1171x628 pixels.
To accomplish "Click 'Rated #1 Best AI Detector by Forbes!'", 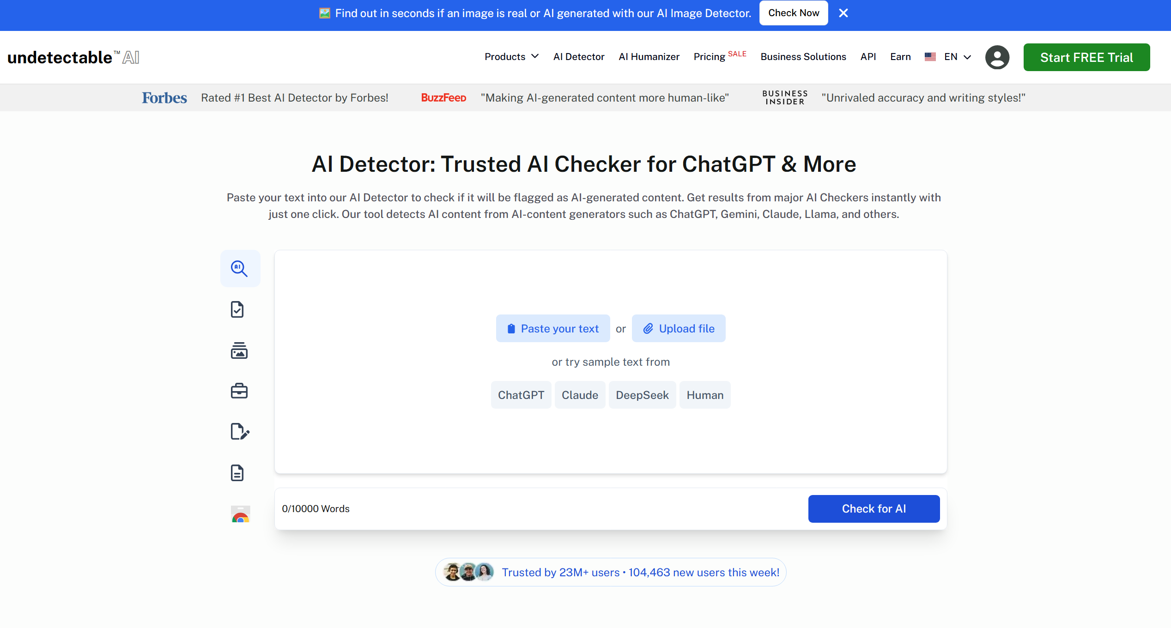I will click(x=295, y=98).
